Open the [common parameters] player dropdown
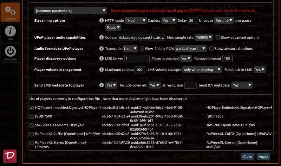Screen dimensions: 281x166 [x=71, y=11]
